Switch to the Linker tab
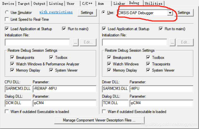 tap(119, 3)
